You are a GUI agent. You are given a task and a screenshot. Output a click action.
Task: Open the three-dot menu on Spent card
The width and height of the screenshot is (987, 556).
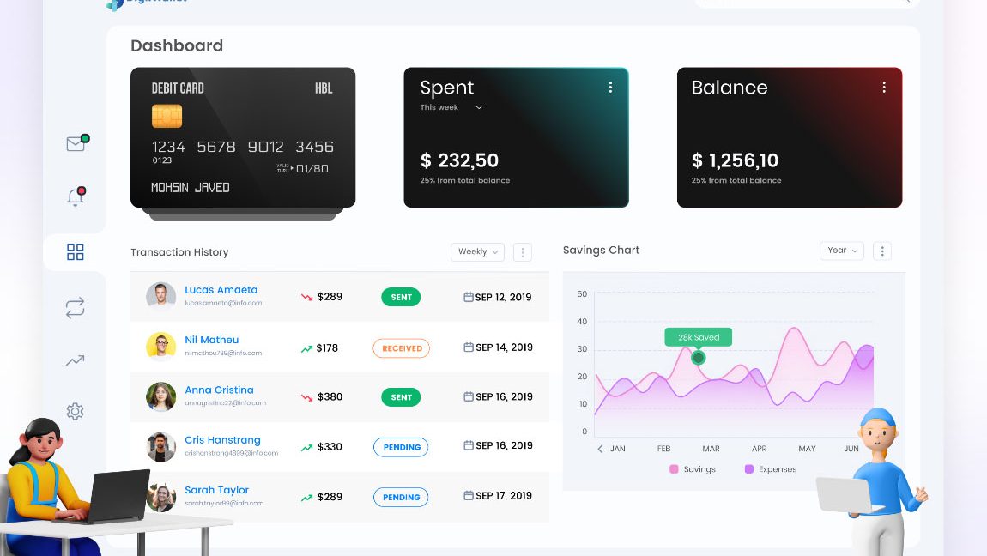[x=610, y=88]
